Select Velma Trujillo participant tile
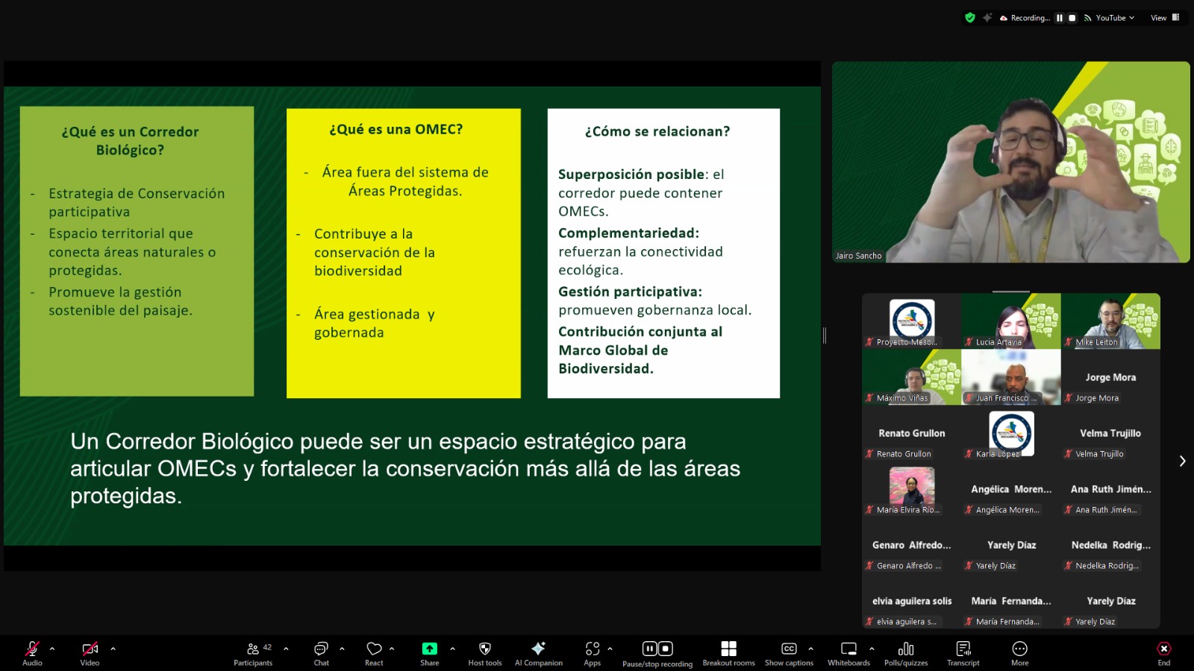1194x671 pixels. [x=1110, y=432]
